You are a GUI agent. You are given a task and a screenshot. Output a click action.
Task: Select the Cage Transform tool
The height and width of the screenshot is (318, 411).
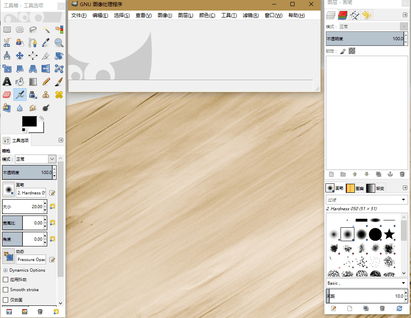[x=59, y=69]
